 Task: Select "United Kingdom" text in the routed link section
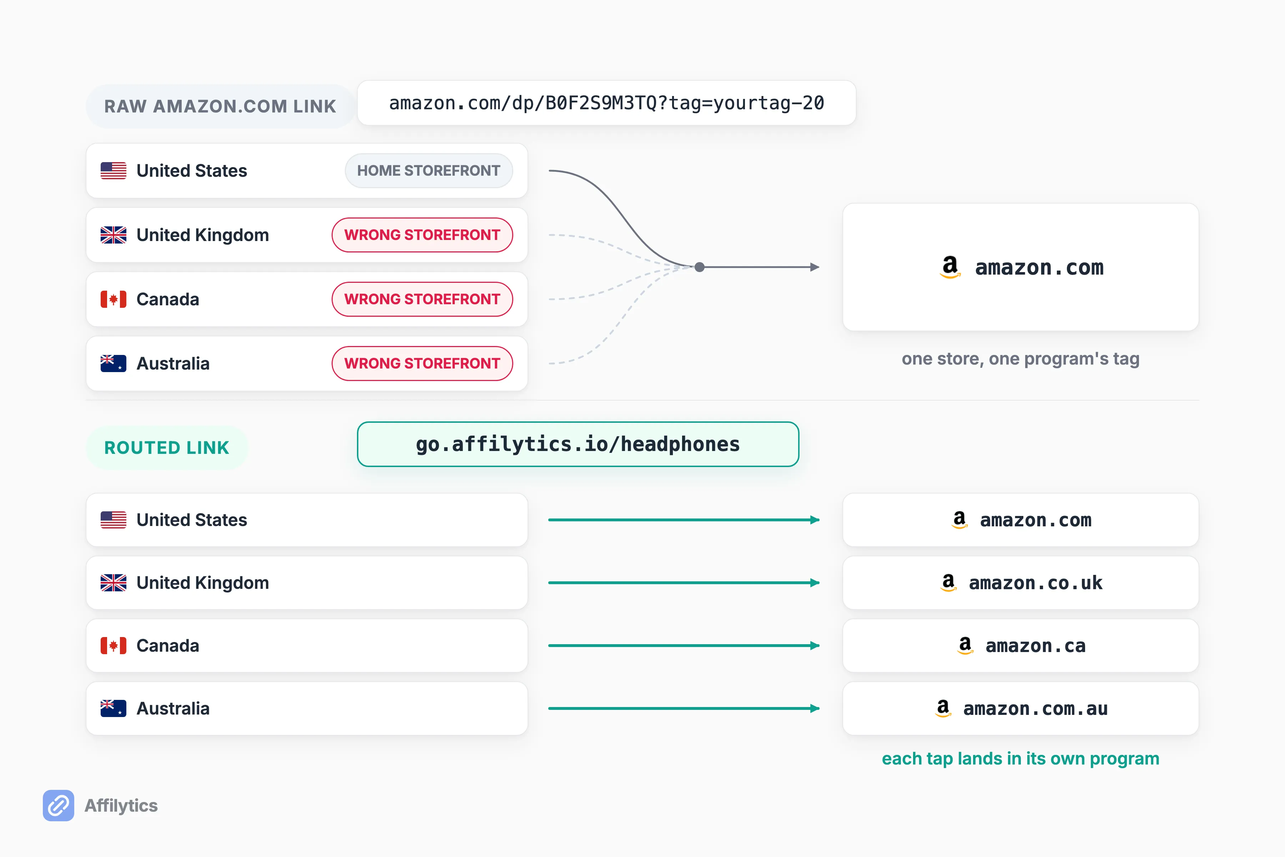pos(203,583)
